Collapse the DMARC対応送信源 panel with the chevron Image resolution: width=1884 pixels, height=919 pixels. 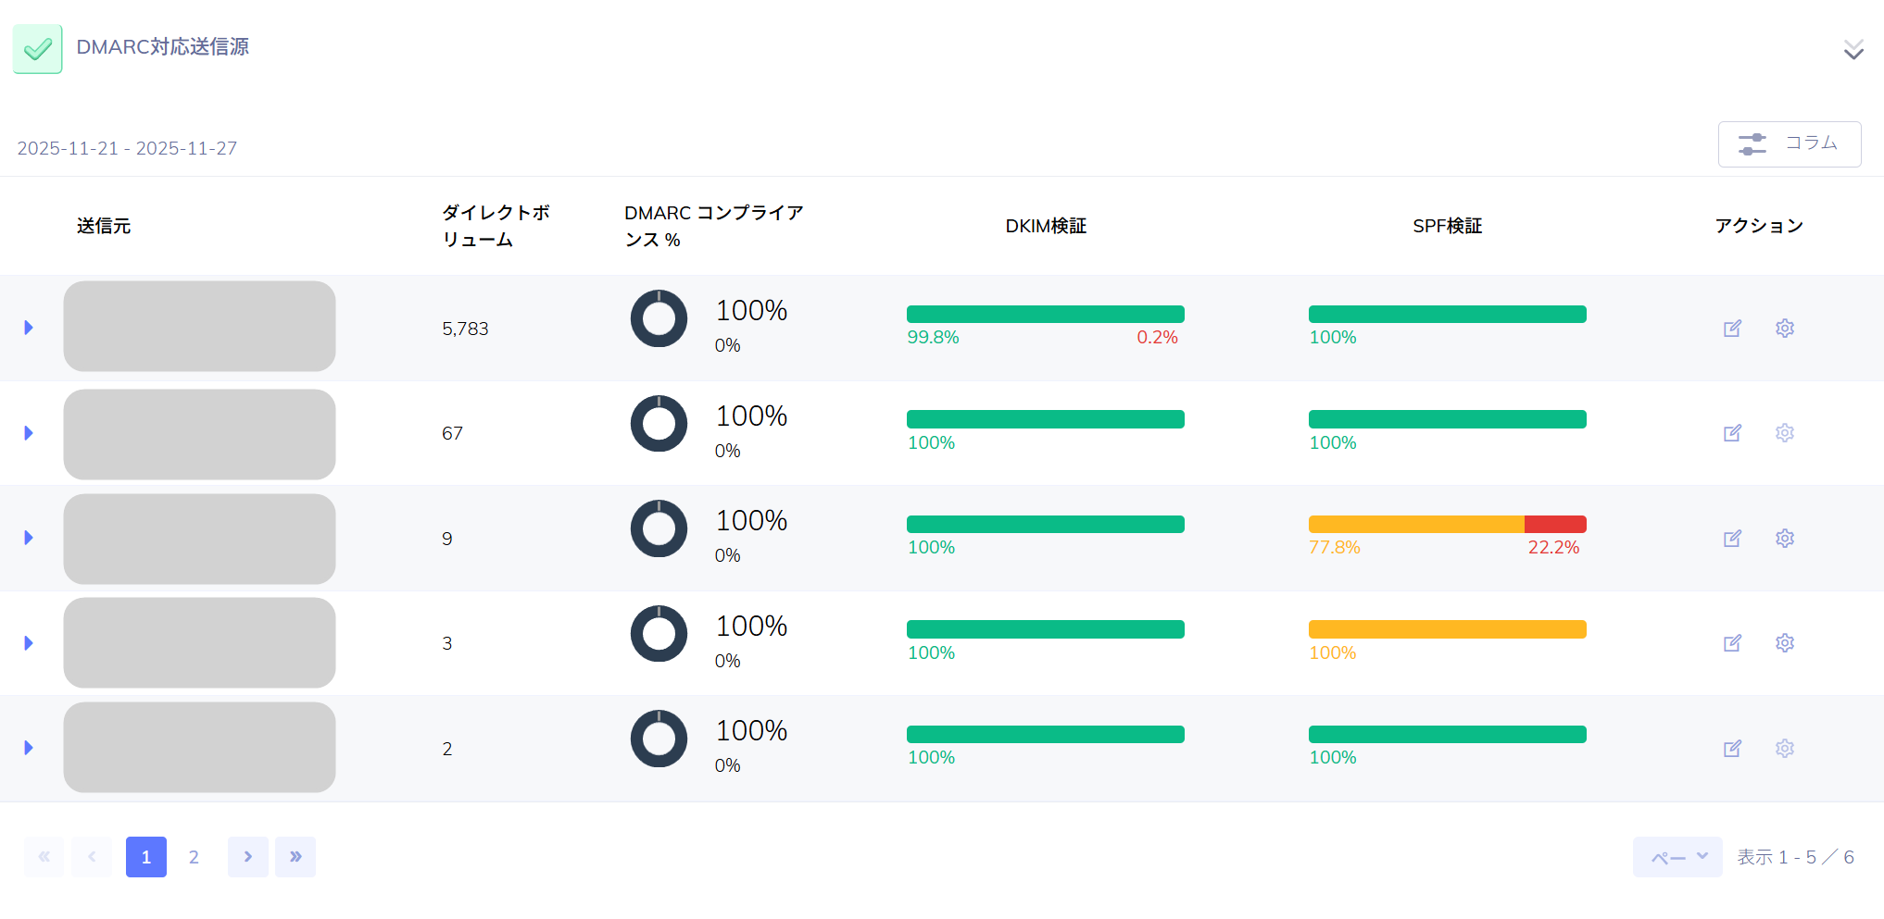click(x=1853, y=50)
